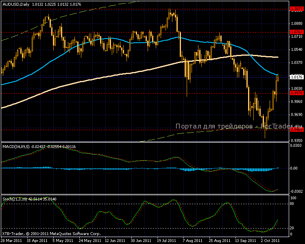Click the 28 Mar 2011 date marker
305x244 pixels.
click(x=11, y=241)
